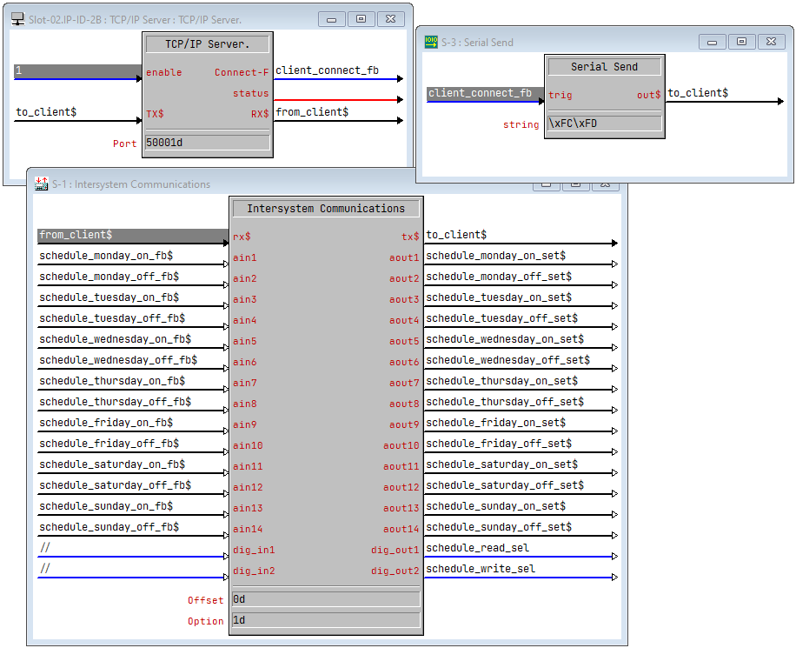Select the Port field showing 50001d
The height and width of the screenshot is (648, 796).
(x=207, y=143)
